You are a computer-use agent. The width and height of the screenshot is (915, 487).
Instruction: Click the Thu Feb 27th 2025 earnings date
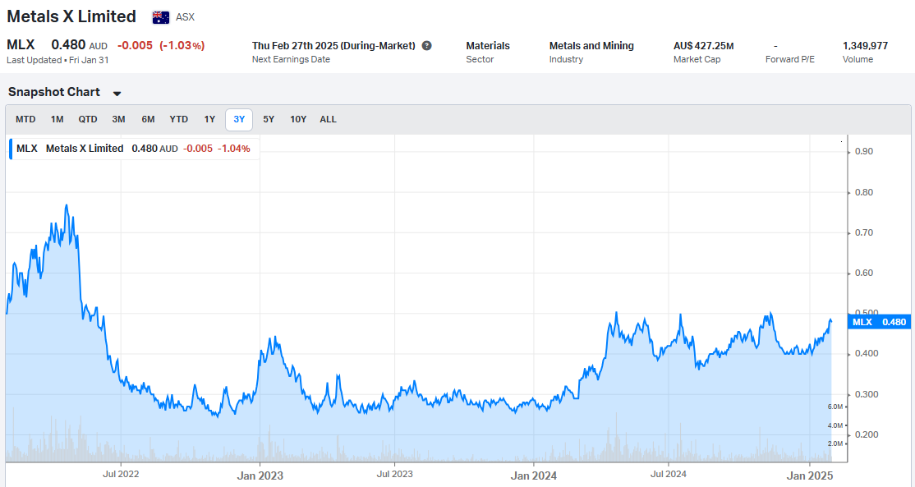(333, 45)
